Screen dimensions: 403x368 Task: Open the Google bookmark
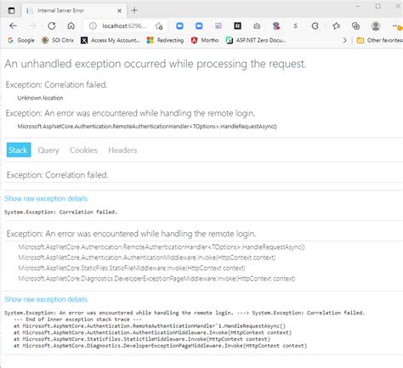coord(21,40)
